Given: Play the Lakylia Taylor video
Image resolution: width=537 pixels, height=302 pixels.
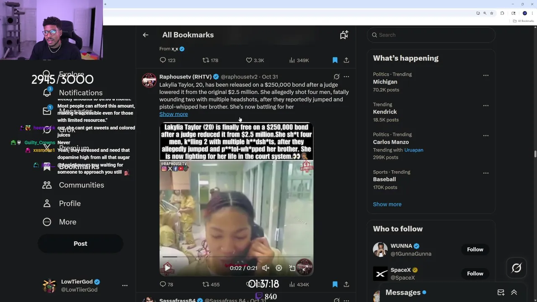Looking at the screenshot, I should (167, 268).
